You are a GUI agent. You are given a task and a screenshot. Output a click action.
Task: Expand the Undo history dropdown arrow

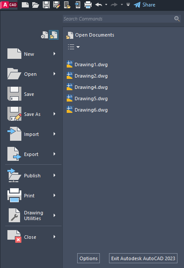106,5
